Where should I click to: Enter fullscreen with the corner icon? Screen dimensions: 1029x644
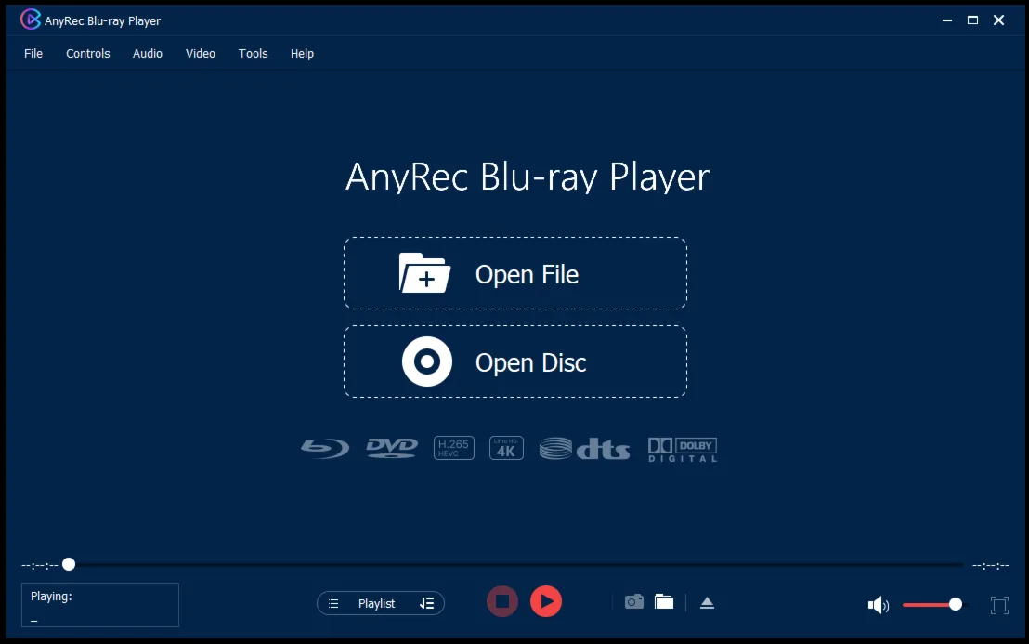pyautogui.click(x=999, y=605)
